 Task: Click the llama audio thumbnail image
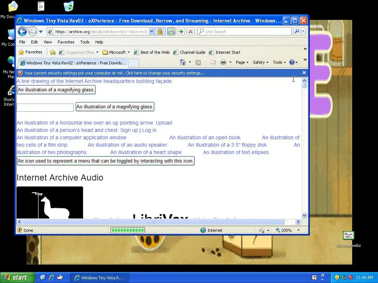click(x=50, y=202)
